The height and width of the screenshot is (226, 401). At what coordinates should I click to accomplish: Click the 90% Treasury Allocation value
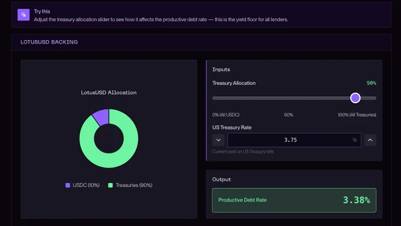pyautogui.click(x=372, y=83)
